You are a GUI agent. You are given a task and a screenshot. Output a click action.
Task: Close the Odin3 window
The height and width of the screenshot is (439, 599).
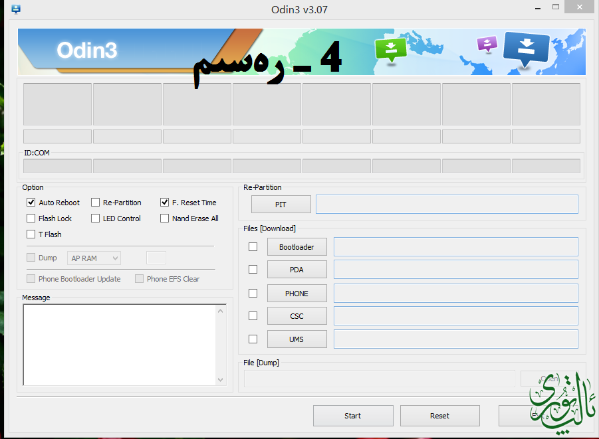[x=580, y=7]
